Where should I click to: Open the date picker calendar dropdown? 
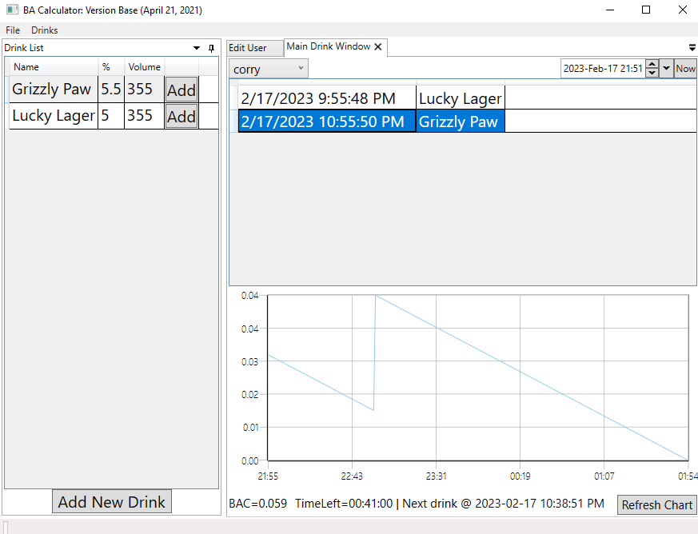pos(667,68)
